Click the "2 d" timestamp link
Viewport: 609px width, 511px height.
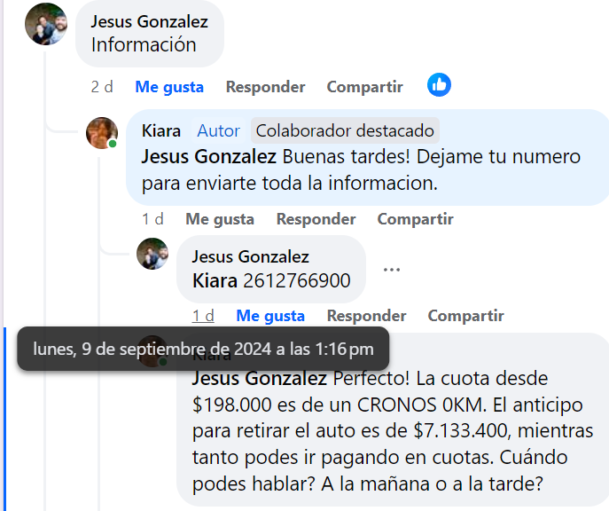click(102, 87)
